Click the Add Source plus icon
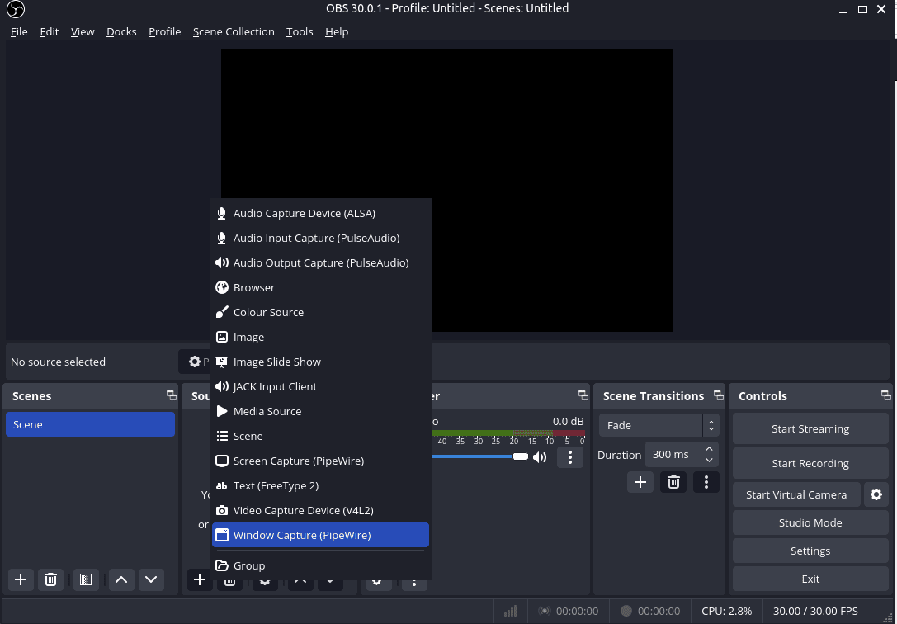This screenshot has width=897, height=624. 200,579
